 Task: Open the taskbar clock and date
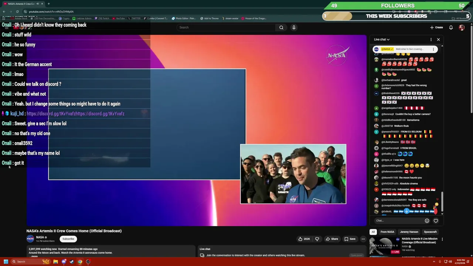460,262
